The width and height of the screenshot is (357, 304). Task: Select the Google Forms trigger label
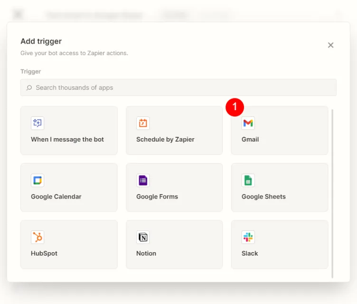(157, 197)
